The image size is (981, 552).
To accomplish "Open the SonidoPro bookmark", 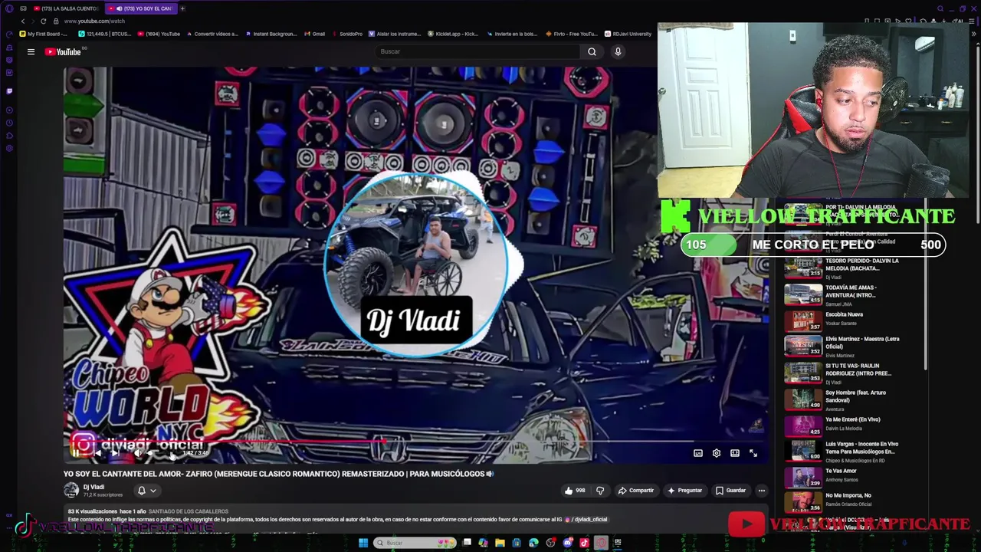I will coord(346,34).
